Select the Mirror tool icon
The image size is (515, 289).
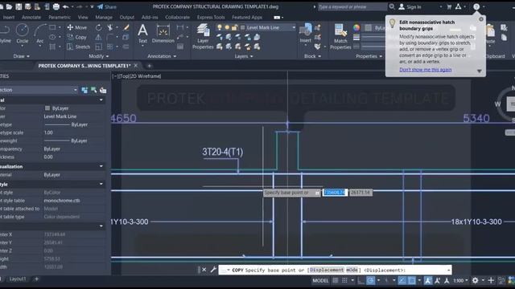(98, 38)
